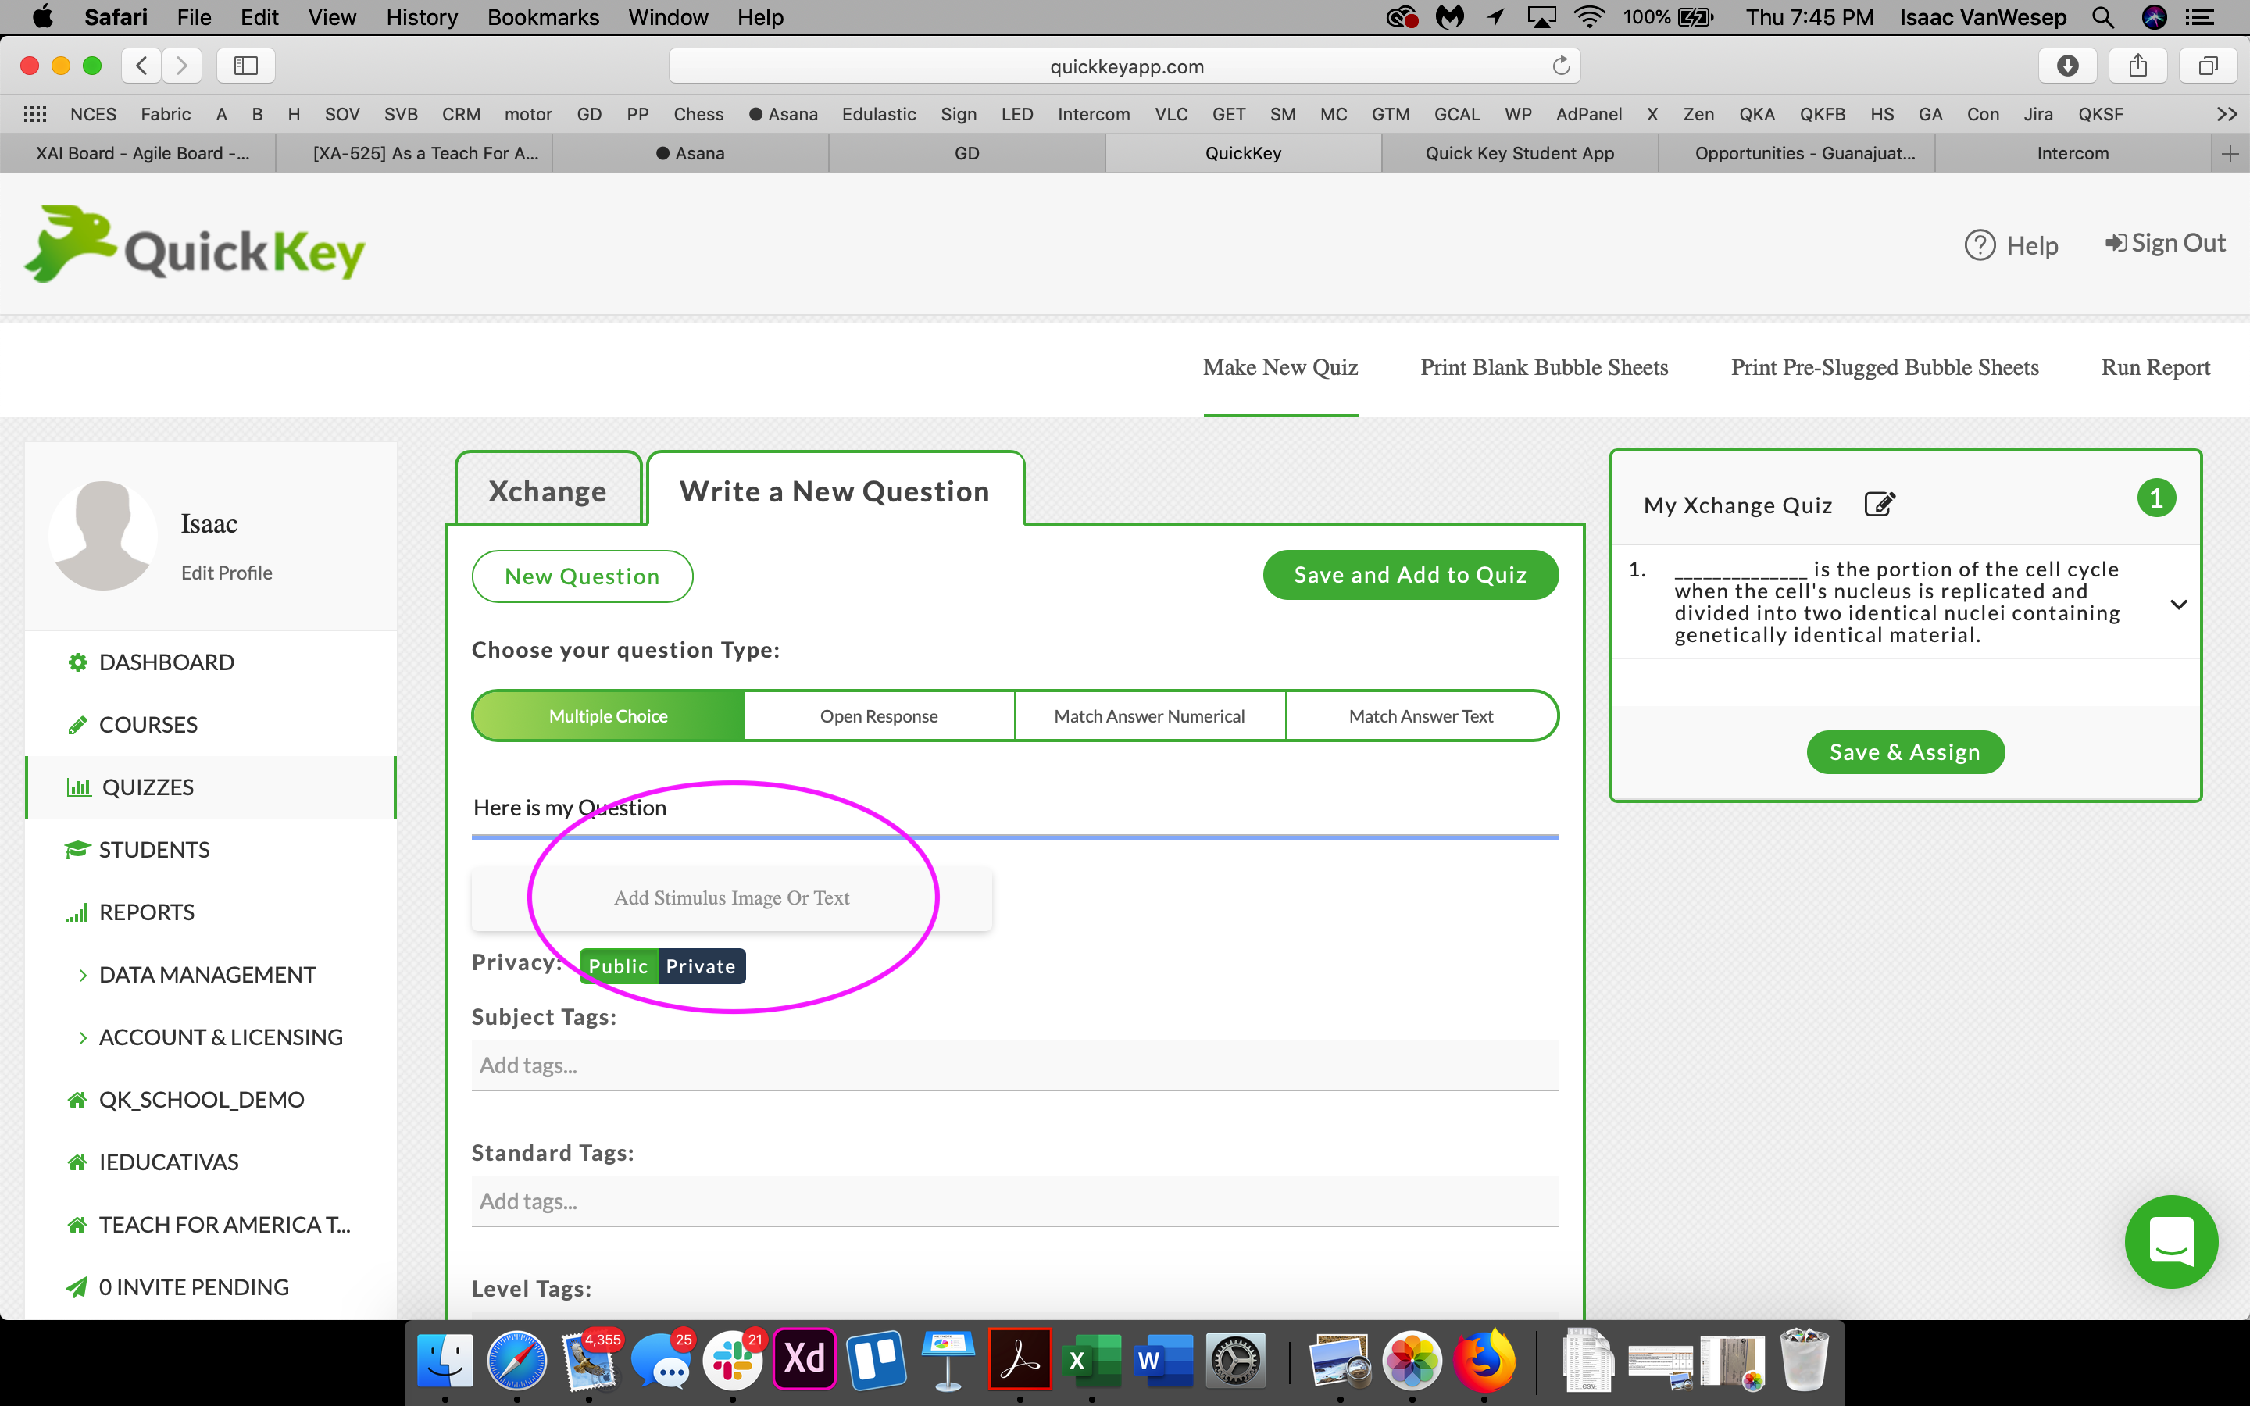
Task: Expand question 1 in My Xchange Quiz
Action: pos(2178,605)
